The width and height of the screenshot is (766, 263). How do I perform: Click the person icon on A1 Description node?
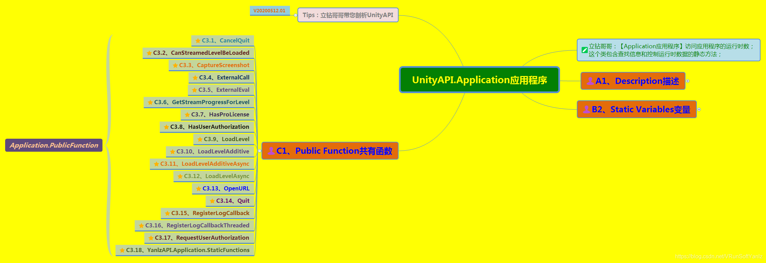tap(590, 81)
